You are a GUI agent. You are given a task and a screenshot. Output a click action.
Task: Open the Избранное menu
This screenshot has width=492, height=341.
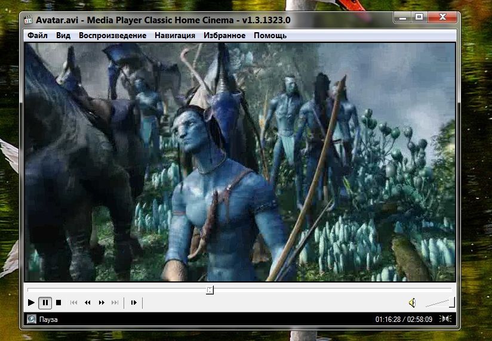[x=225, y=35]
